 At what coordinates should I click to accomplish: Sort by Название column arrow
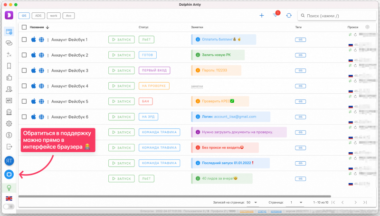(47, 27)
